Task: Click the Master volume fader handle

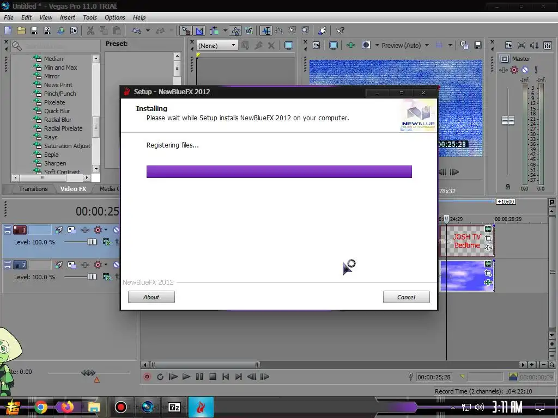Action: coord(508,121)
